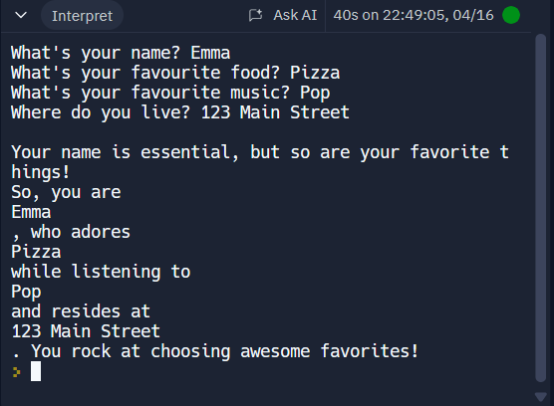The width and height of the screenshot is (554, 406).
Task: Open the Ask AI chat bubble icon
Action: [x=255, y=15]
